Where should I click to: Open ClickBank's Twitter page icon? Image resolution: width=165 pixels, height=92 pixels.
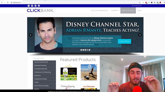[32, 6]
